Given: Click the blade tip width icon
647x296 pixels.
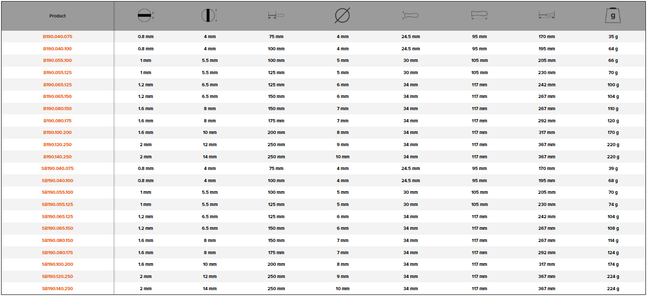Looking at the screenshot, I should point(209,16).
